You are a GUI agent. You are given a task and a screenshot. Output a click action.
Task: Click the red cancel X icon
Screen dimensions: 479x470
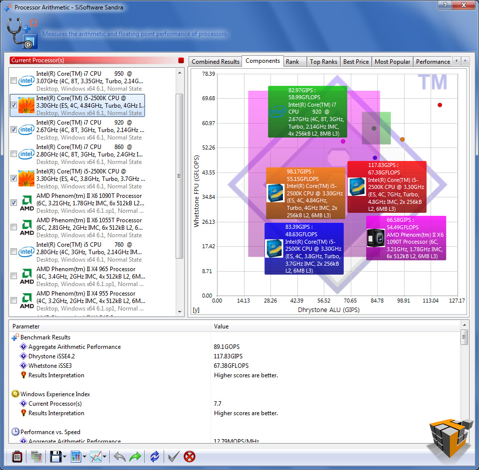[x=190, y=457]
